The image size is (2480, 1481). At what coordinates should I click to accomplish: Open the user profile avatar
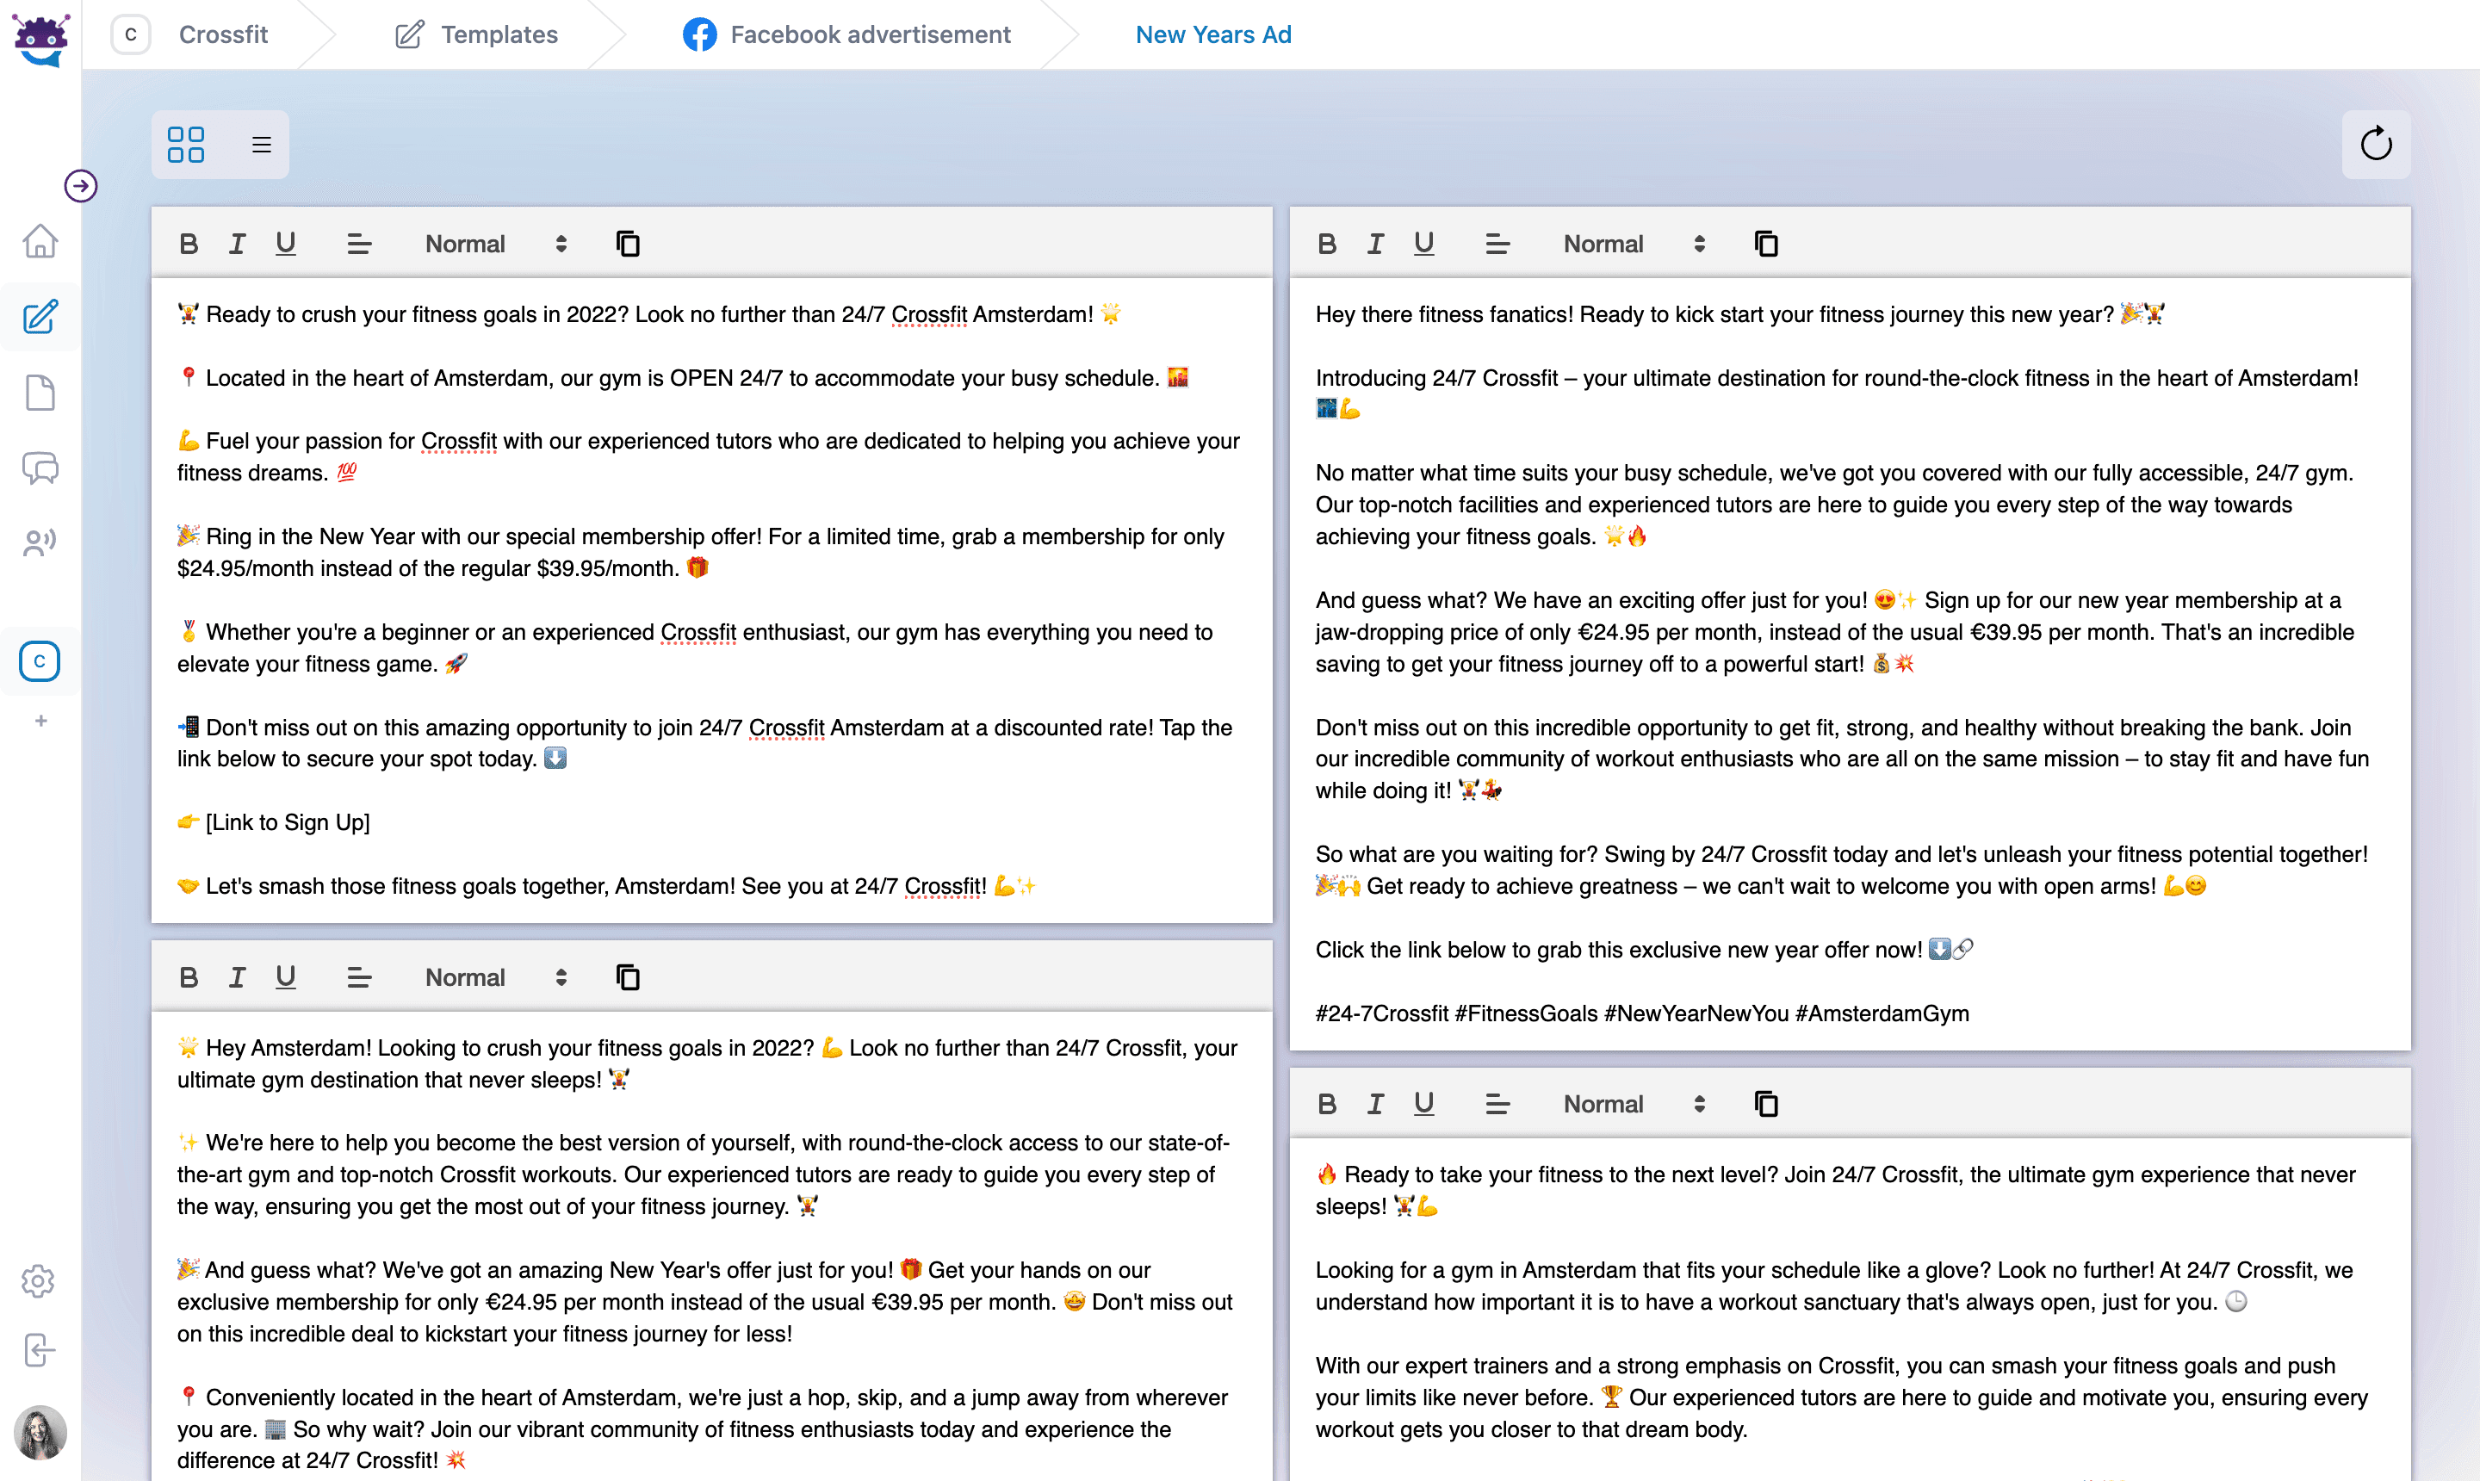coord(40,1432)
